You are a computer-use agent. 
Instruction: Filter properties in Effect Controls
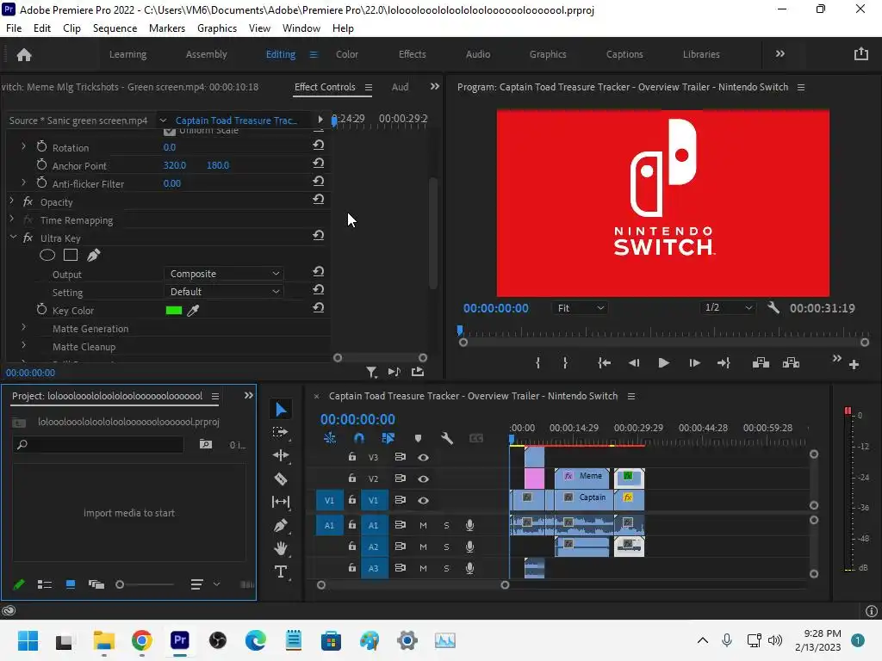(x=371, y=372)
